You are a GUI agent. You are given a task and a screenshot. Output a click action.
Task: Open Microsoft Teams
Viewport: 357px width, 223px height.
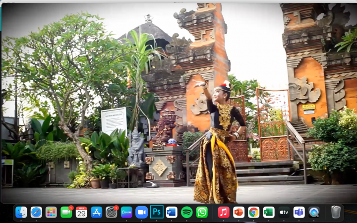299,212
